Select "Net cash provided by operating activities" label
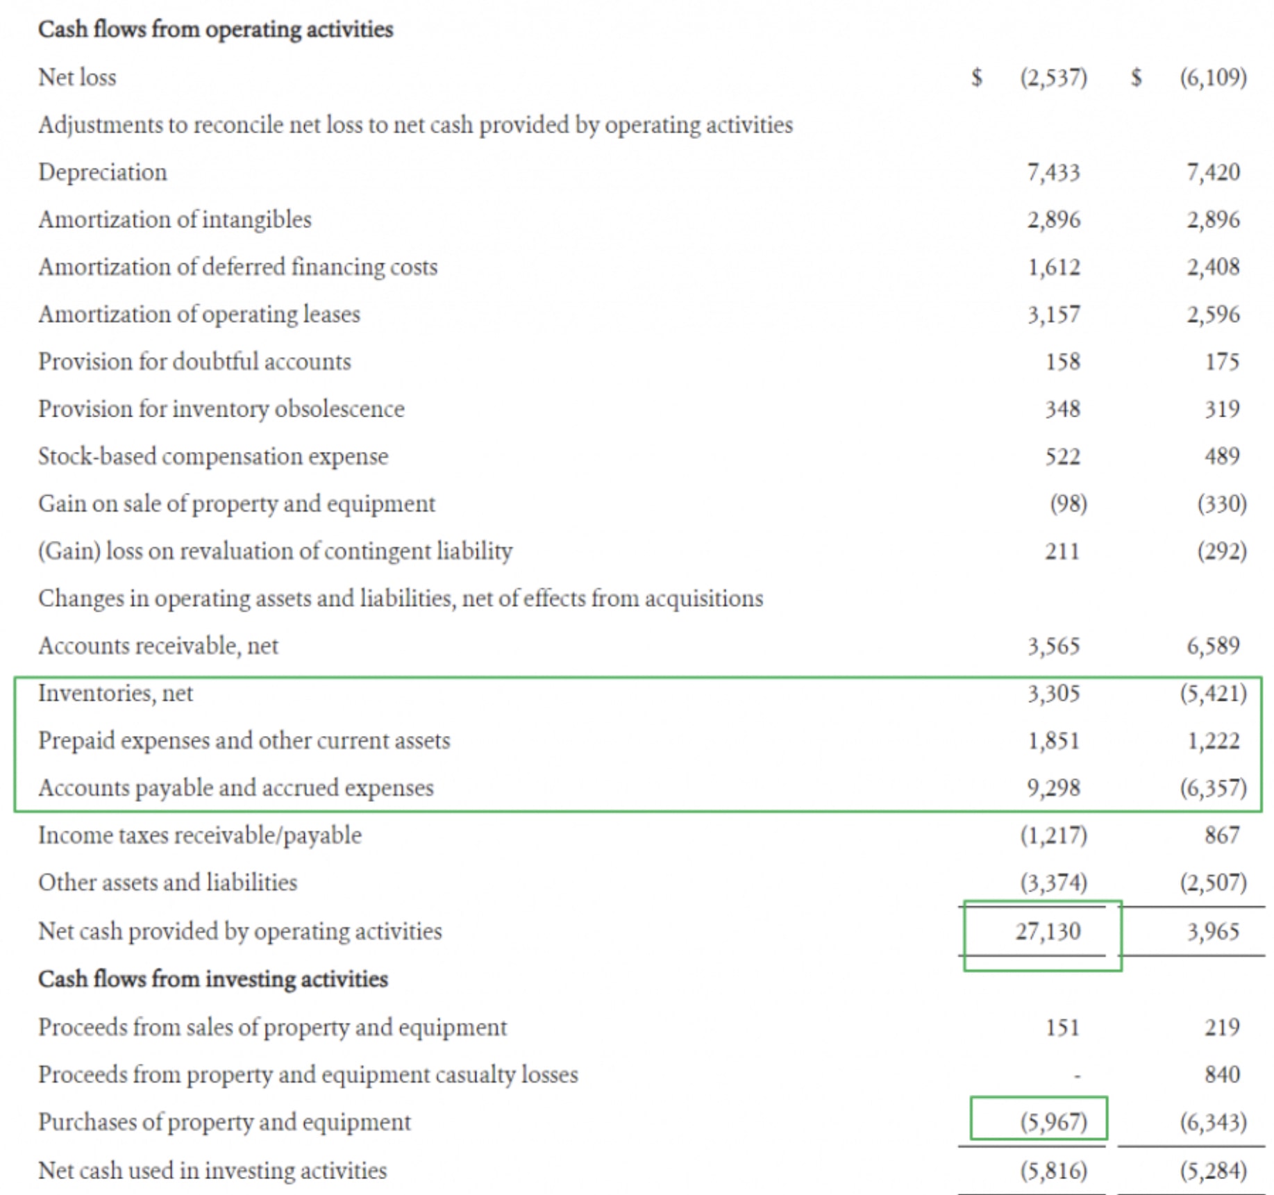 (240, 931)
